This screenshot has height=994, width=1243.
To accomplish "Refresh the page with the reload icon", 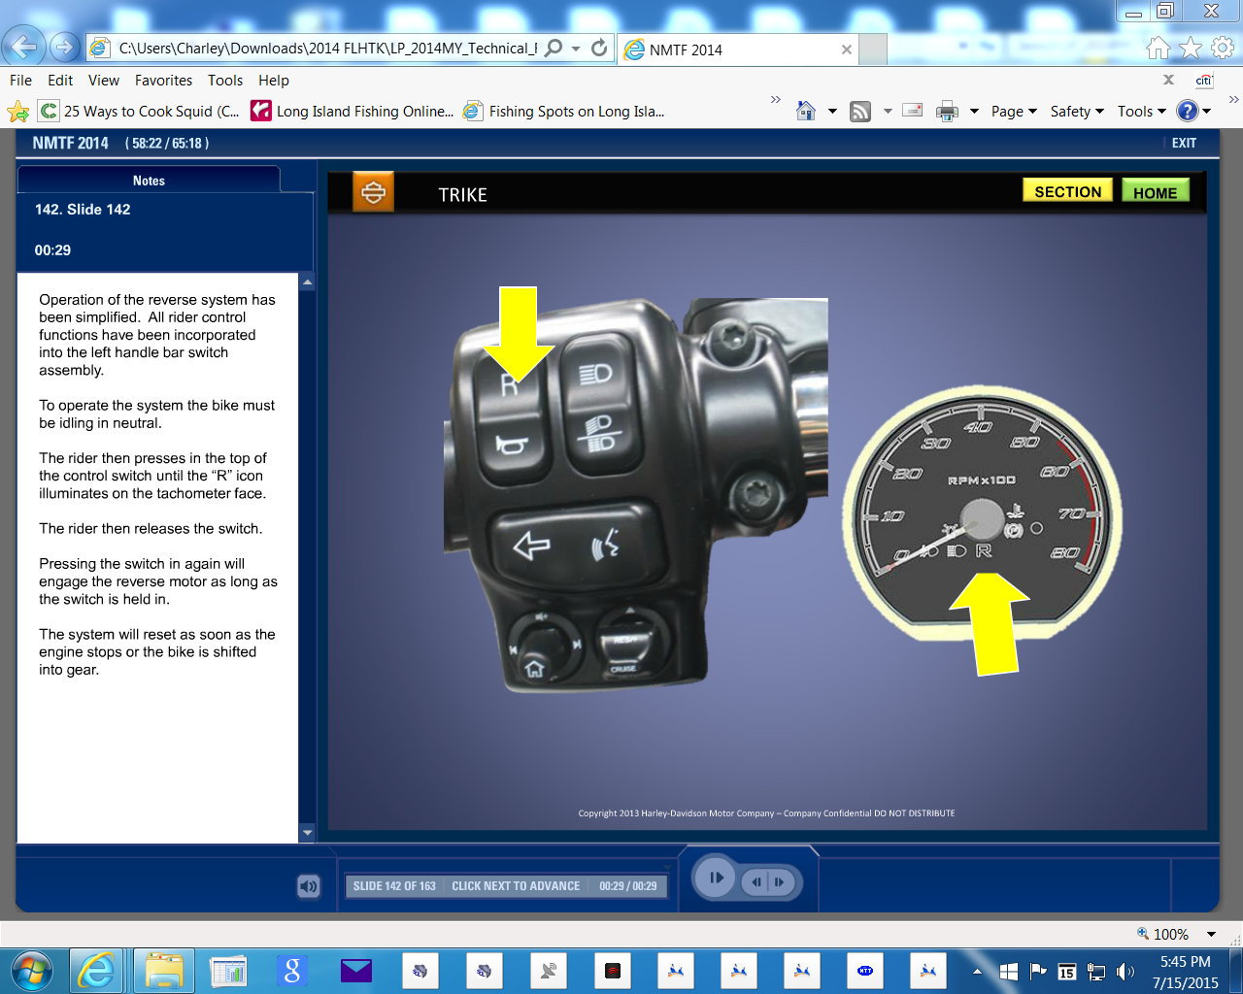I will (599, 48).
